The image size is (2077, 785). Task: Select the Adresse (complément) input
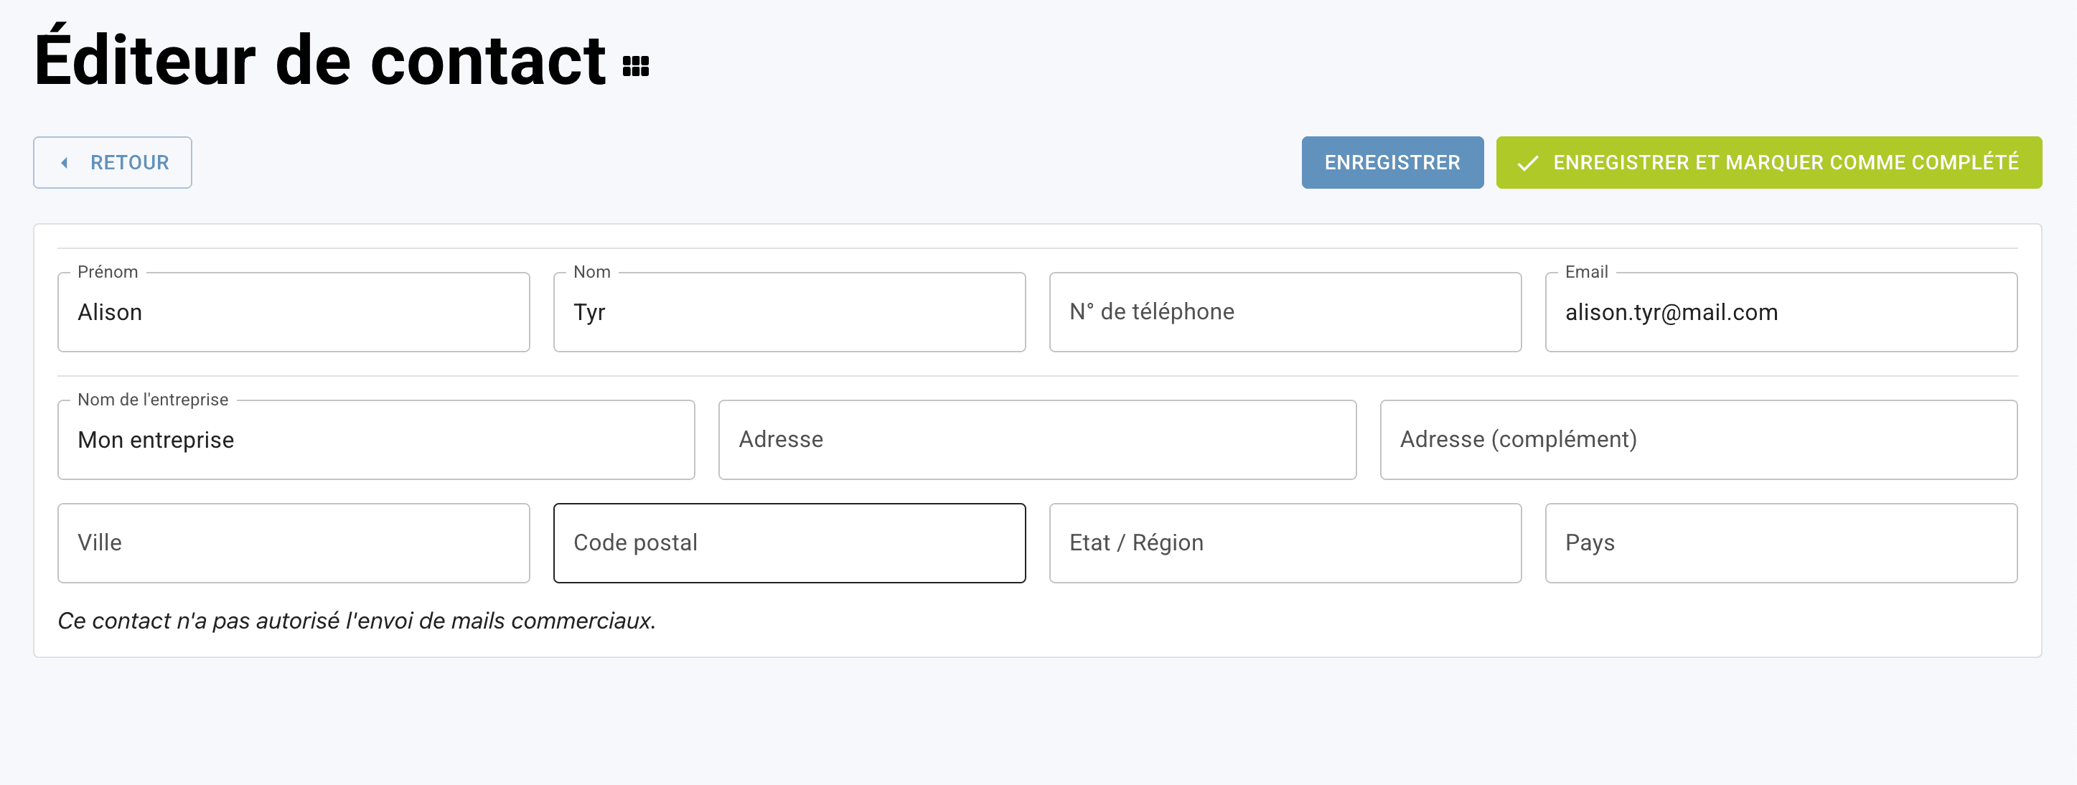coord(1698,440)
